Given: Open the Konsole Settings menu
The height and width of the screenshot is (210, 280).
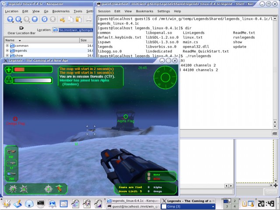Looking at the screenshot, I should tap(164, 11).
